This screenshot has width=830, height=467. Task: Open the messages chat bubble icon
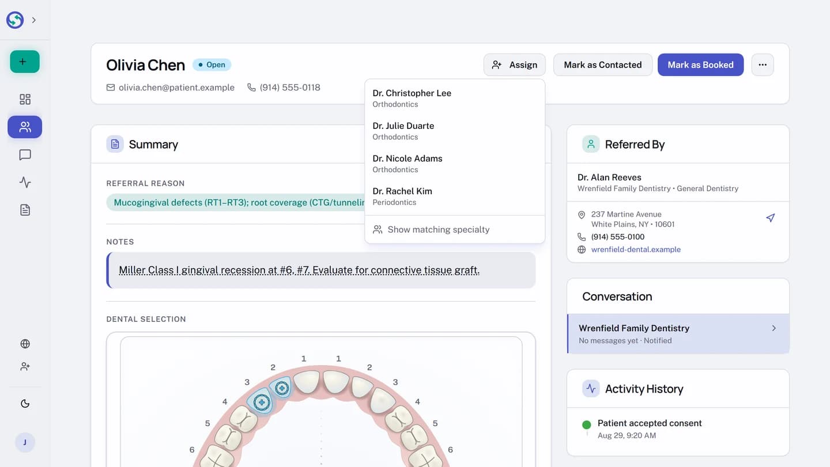25,154
